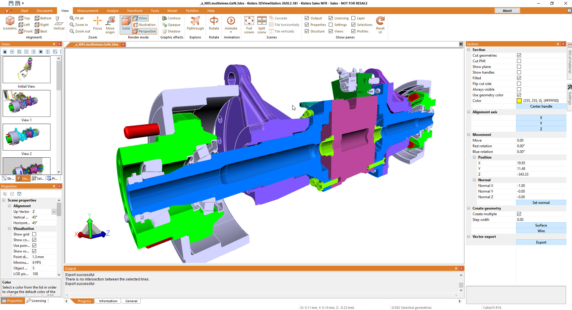
Task: Open the Animate dropdown arrow
Action: (231, 32)
